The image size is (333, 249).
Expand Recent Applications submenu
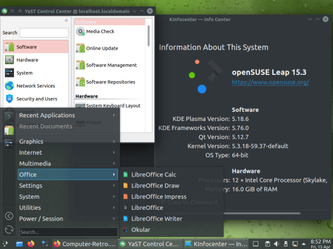(x=68, y=115)
